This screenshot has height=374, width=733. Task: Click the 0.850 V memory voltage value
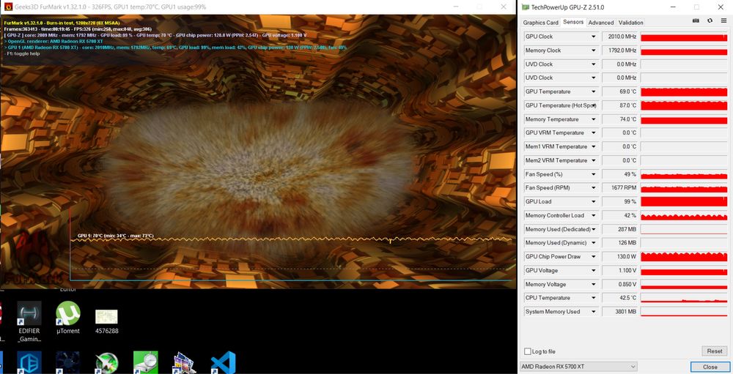point(619,285)
